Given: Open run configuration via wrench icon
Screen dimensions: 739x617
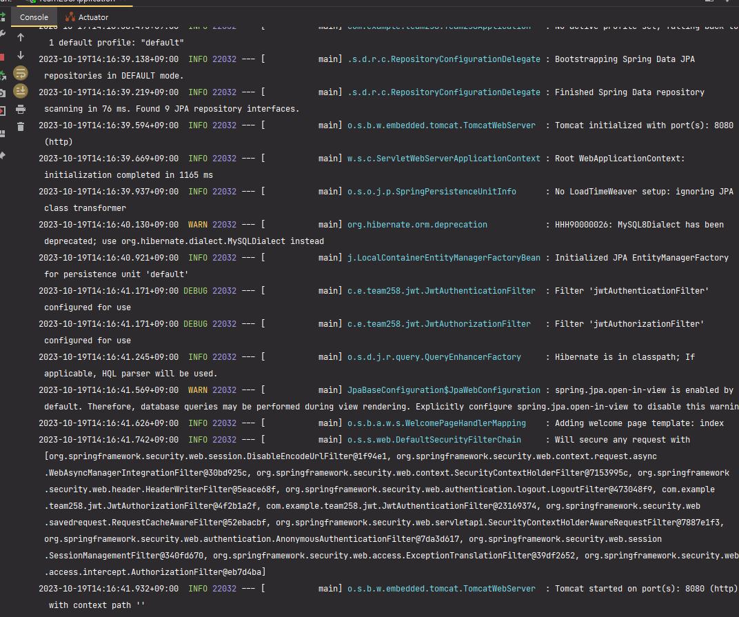Looking at the screenshot, I should pos(2,34).
